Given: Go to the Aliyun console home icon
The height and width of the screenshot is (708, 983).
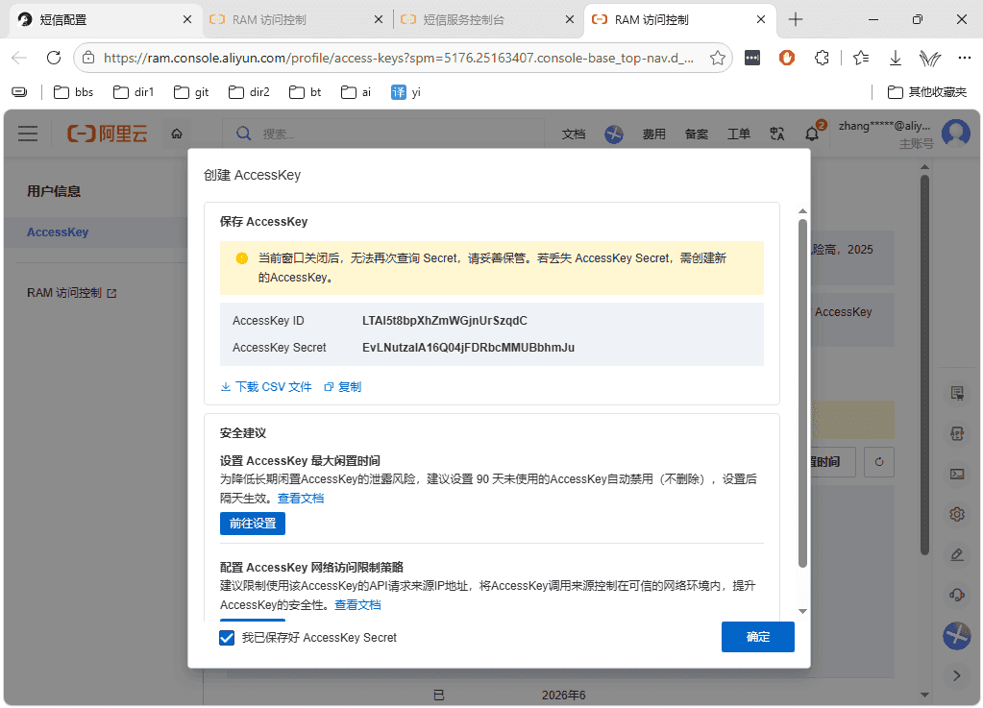Looking at the screenshot, I should click(177, 134).
